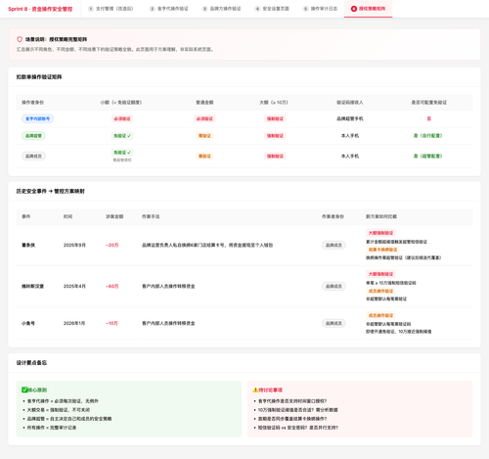Click the 大额强制验证 tag in the -20万 row
Viewport: 489px width, 459px height.
pos(380,233)
